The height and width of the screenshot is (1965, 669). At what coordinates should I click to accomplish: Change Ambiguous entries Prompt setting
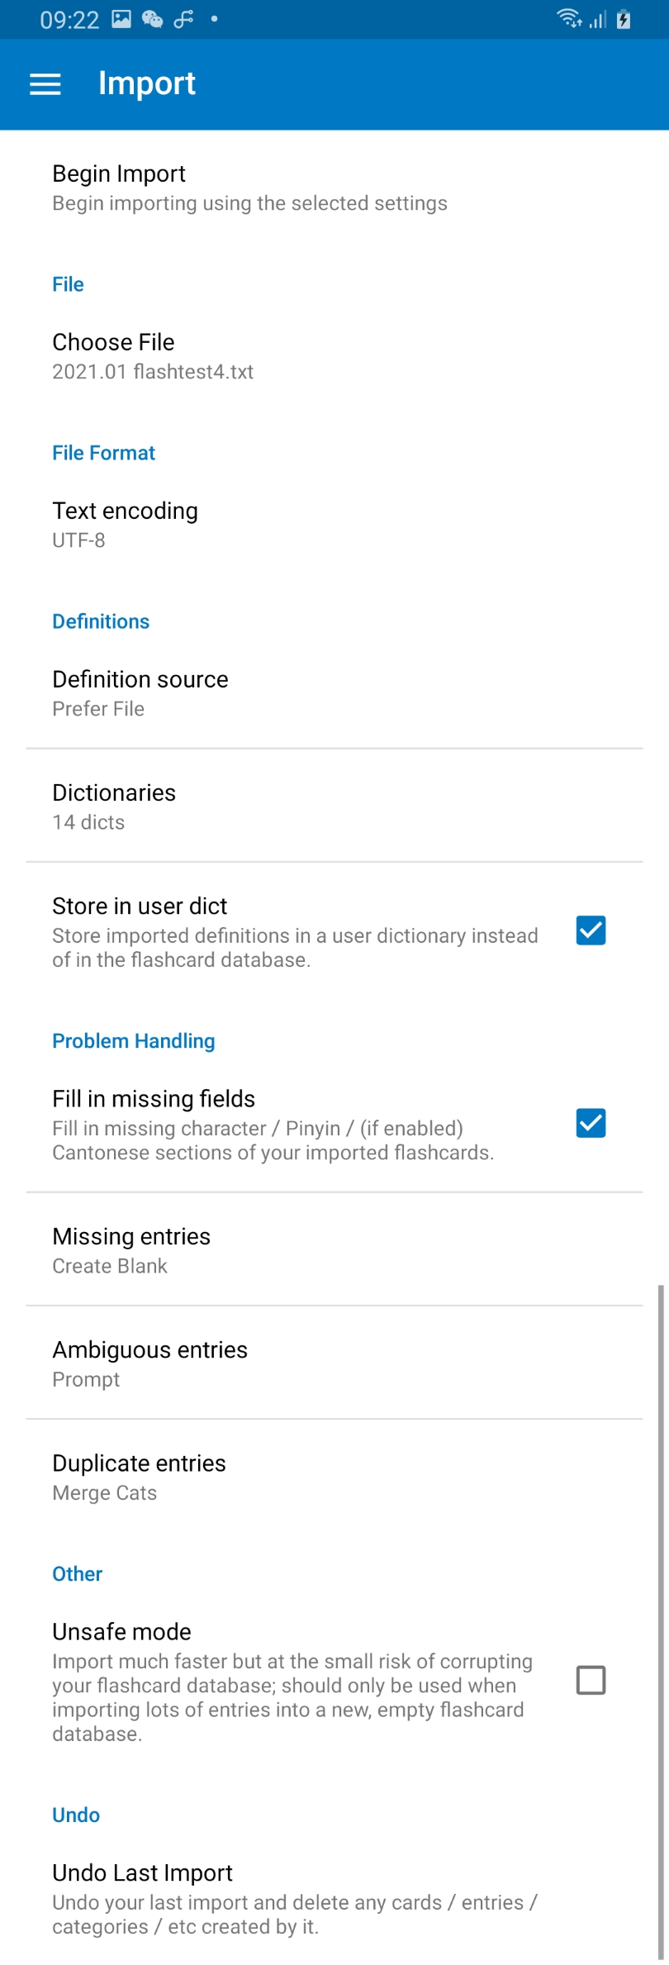(334, 1363)
